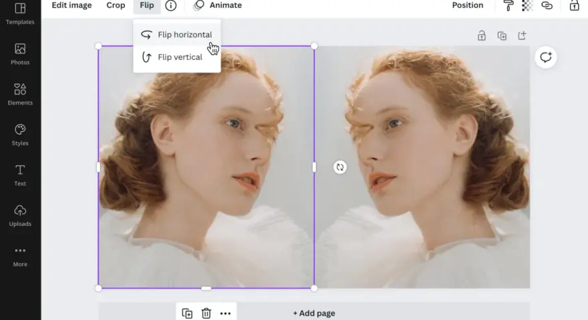Select the copy style paint roller icon
Screen dimensions: 588x320
(x=508, y=5)
